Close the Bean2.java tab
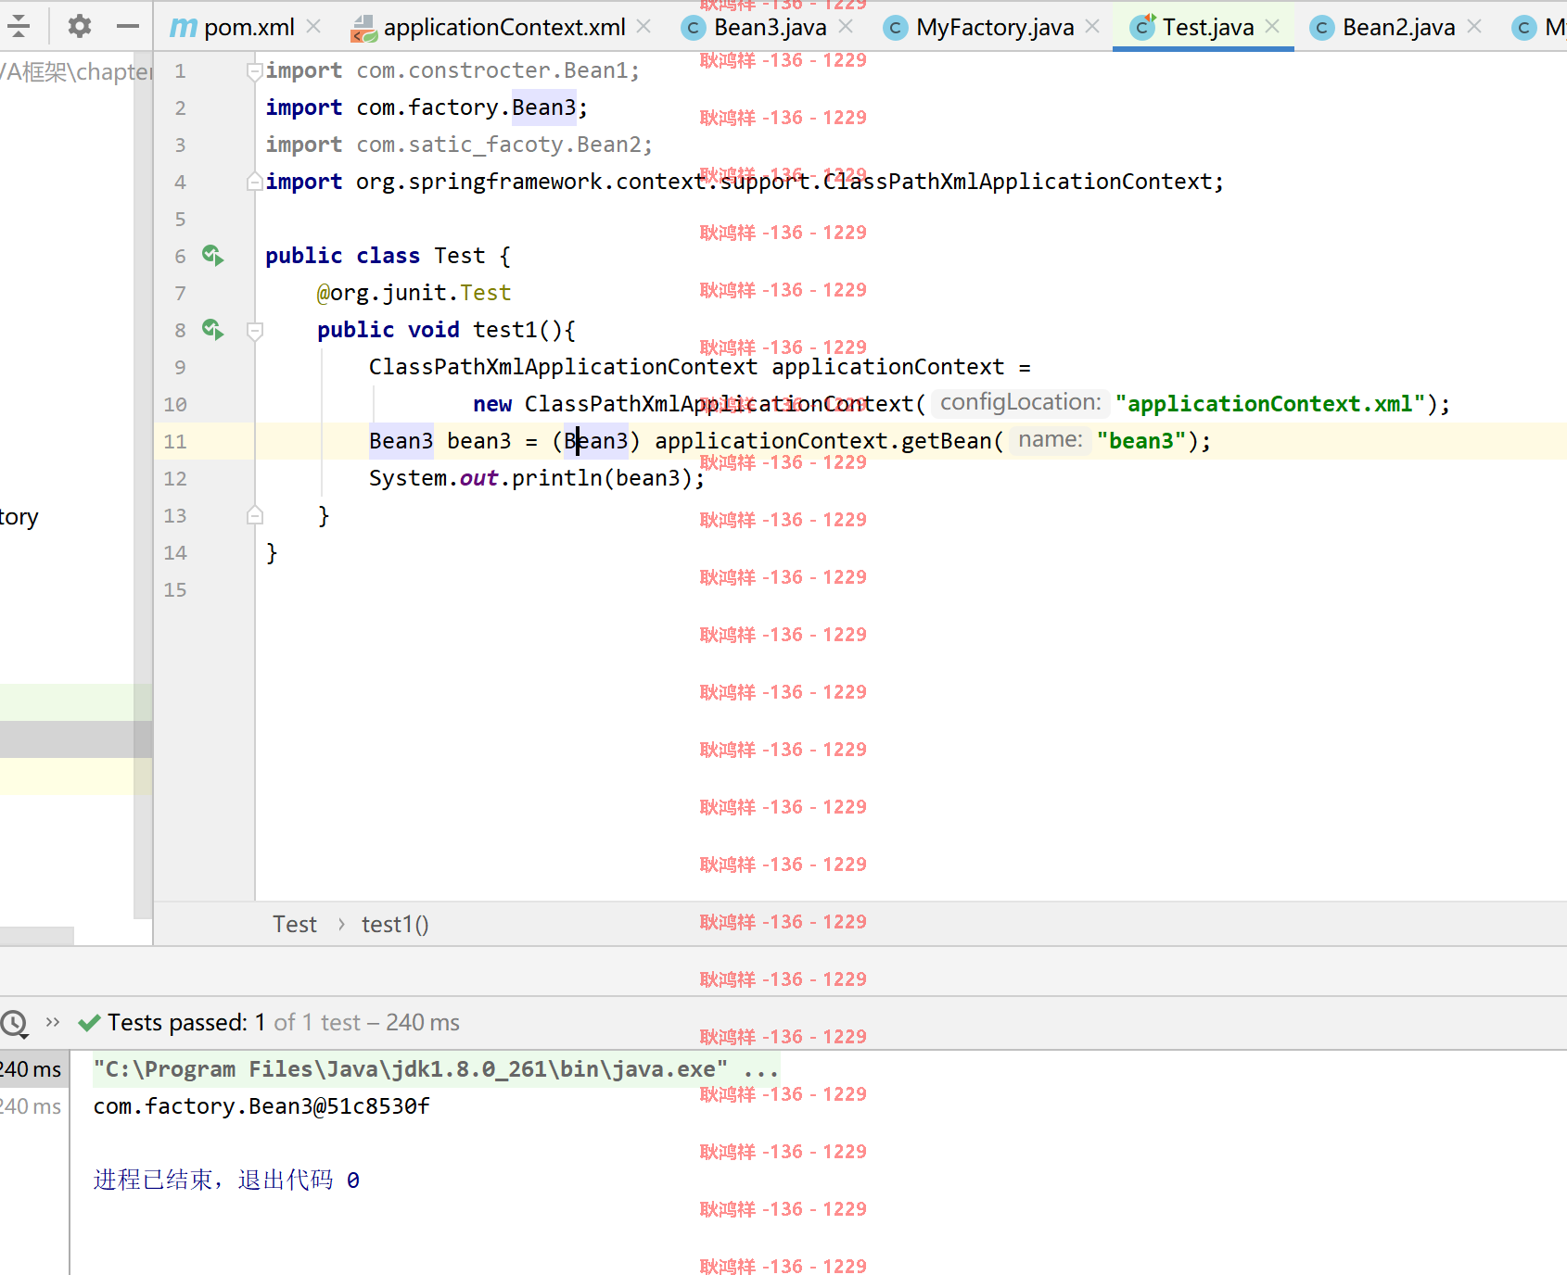Image resolution: width=1567 pixels, height=1275 pixels. pyautogui.click(x=1474, y=27)
